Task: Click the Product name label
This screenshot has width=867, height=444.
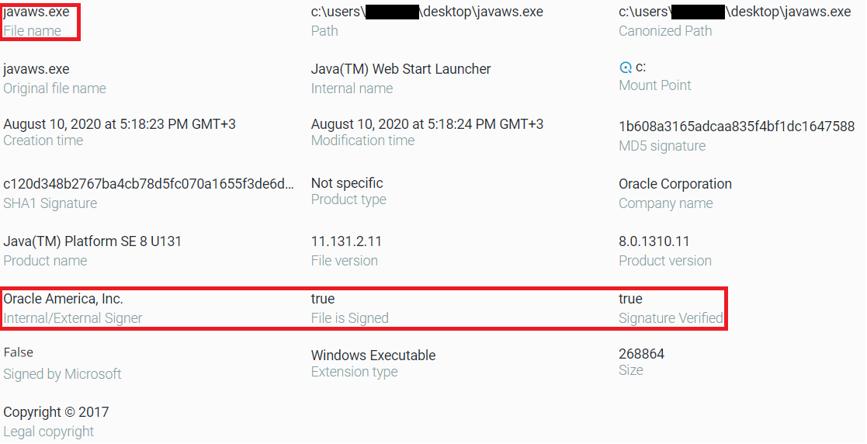Action: pos(45,261)
